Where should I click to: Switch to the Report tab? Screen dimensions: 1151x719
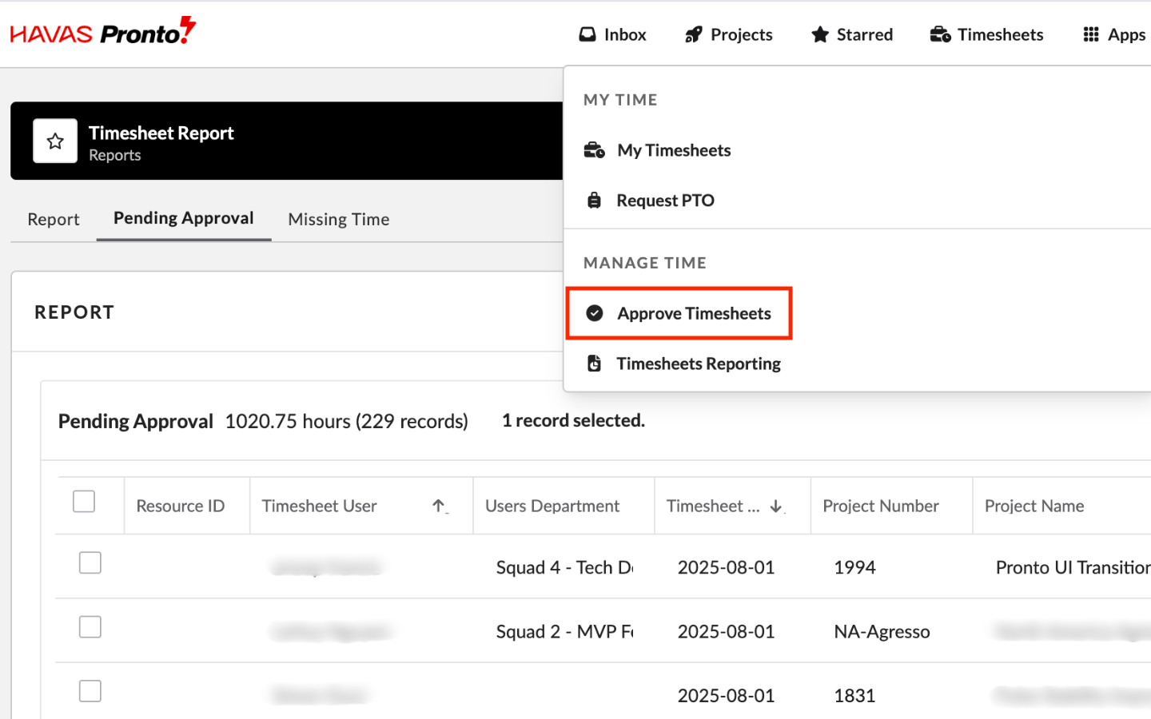click(x=54, y=219)
